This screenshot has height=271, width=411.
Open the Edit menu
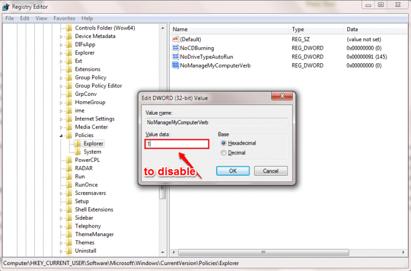tap(25, 18)
